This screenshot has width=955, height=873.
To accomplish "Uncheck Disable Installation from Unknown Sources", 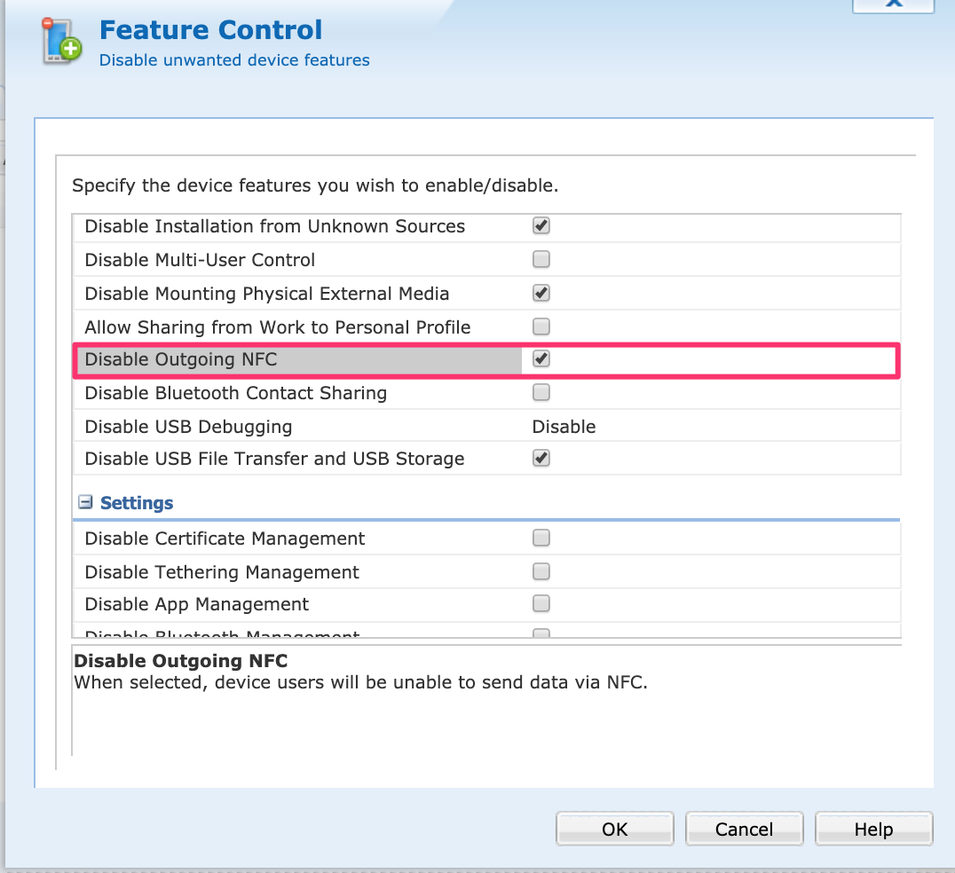I will [x=541, y=226].
